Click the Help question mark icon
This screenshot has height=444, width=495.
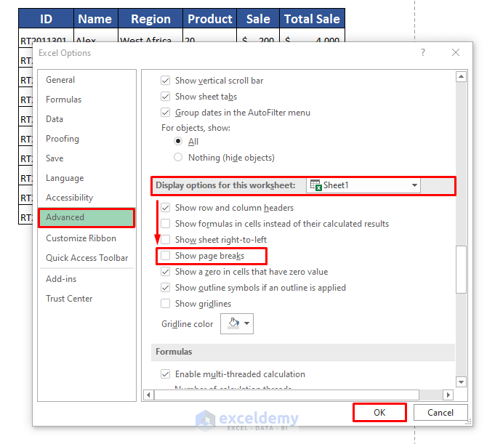tap(423, 52)
